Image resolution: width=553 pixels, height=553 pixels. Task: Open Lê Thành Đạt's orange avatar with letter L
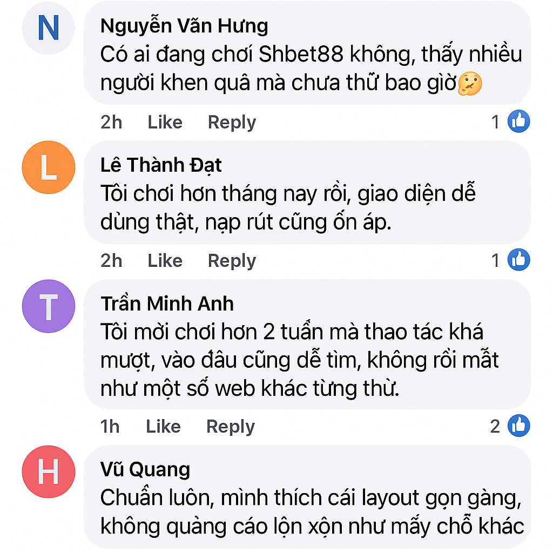(48, 167)
